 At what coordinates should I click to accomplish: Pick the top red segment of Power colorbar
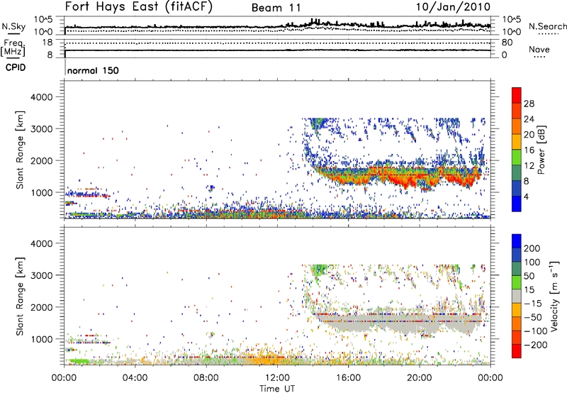517,95
